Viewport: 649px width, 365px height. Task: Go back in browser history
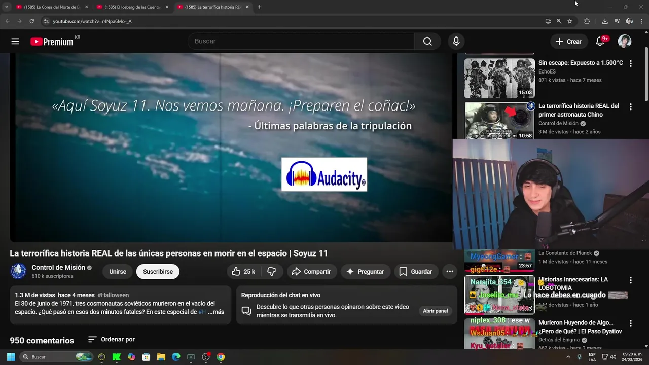pyautogui.click(x=7, y=21)
